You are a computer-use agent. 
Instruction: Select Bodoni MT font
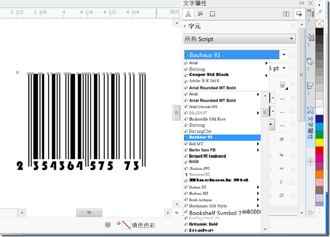coord(222,194)
